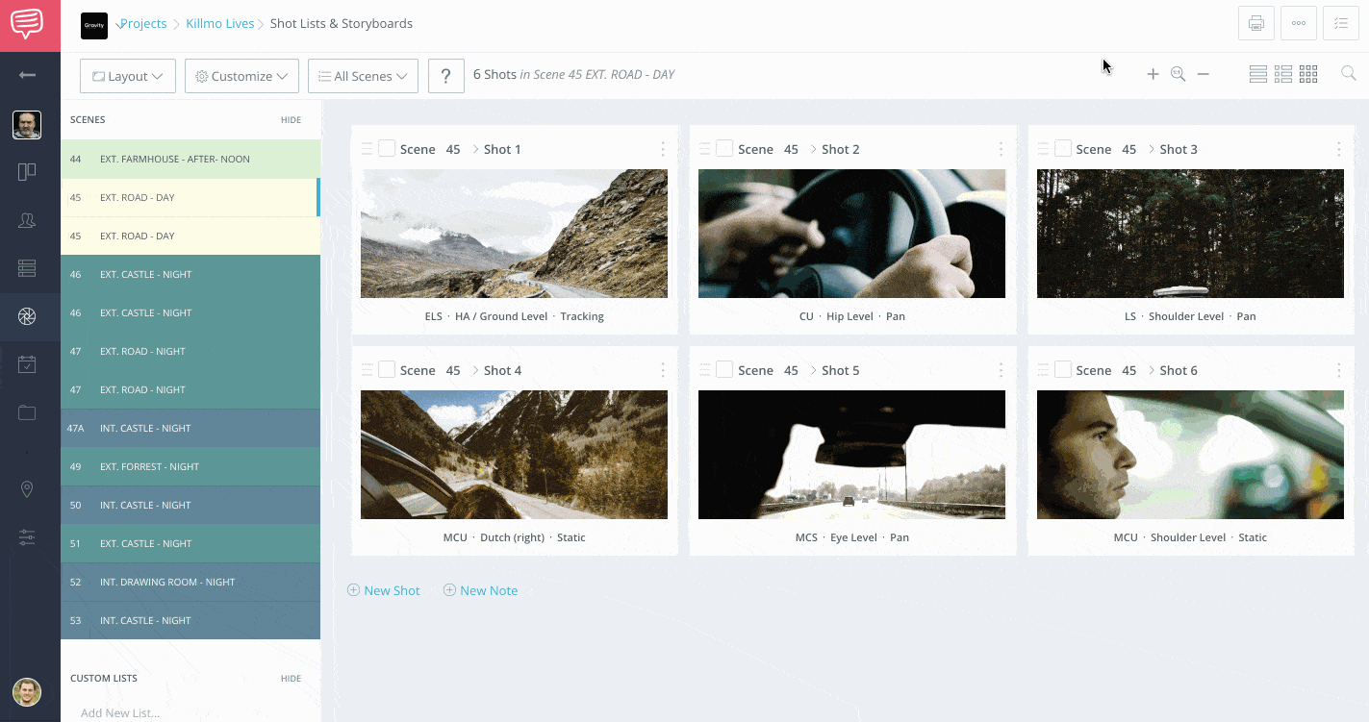Click the Shot 1 drag handle icon

[367, 148]
